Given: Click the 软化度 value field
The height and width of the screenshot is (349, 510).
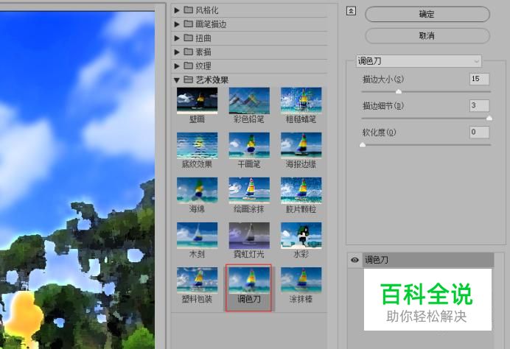Looking at the screenshot, I should click(x=480, y=133).
